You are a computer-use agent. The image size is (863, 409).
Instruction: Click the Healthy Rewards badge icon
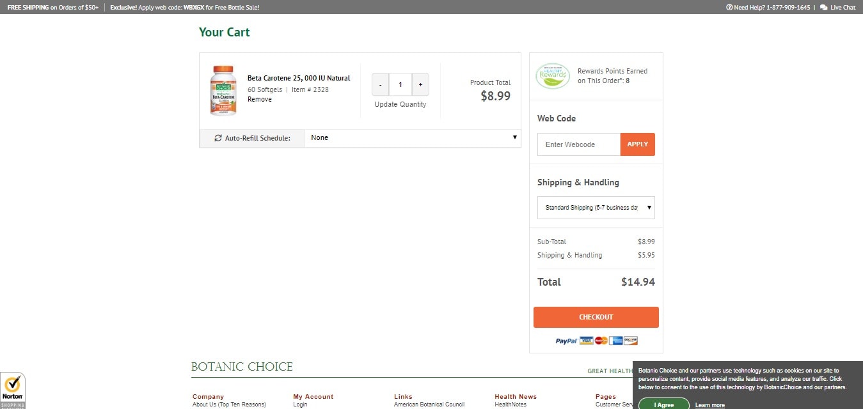coord(553,75)
